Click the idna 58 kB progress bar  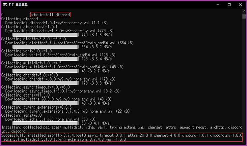pyautogui.click(x=45, y=123)
